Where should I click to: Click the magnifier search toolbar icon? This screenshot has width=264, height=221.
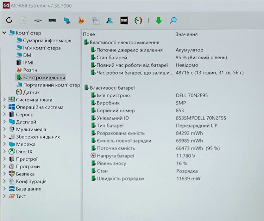point(173,20)
